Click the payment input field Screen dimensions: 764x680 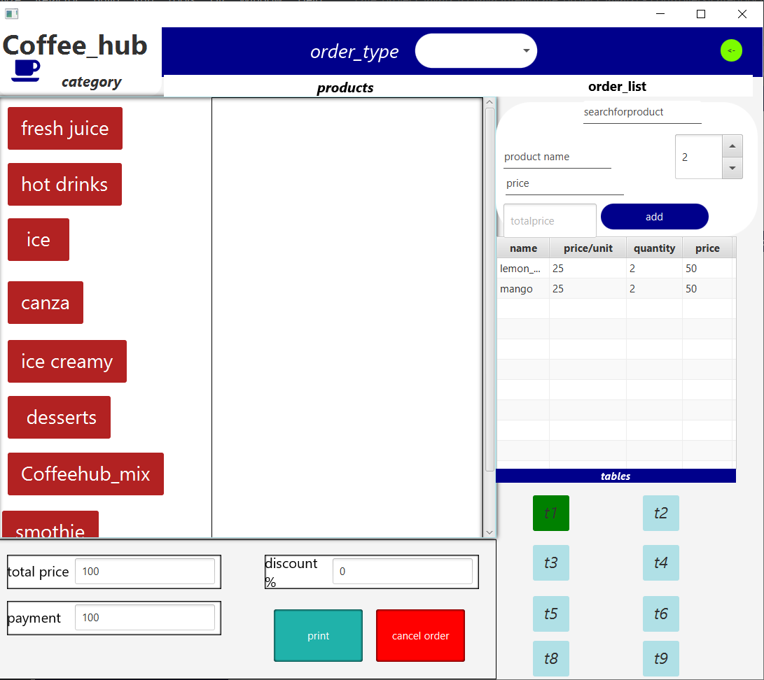[145, 618]
